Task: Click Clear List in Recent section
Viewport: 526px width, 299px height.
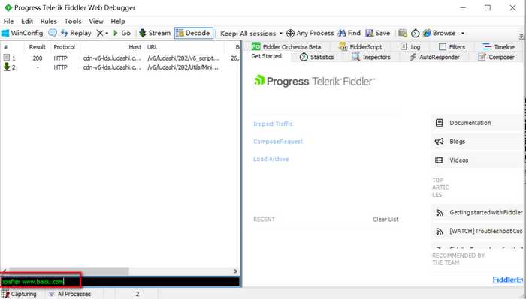Action: (385, 220)
